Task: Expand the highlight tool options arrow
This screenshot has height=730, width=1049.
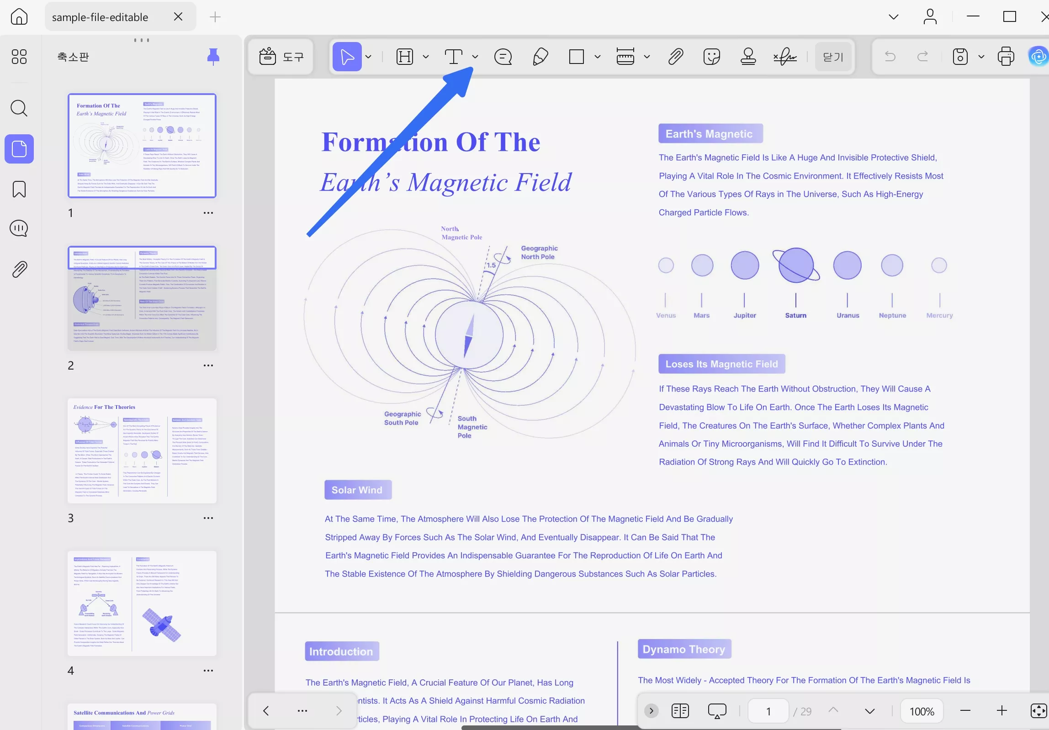Action: [426, 57]
